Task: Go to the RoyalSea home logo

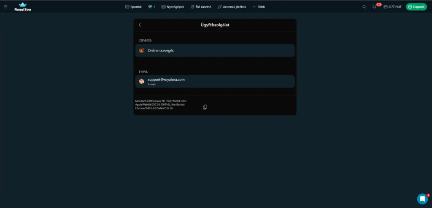Action: (x=23, y=7)
